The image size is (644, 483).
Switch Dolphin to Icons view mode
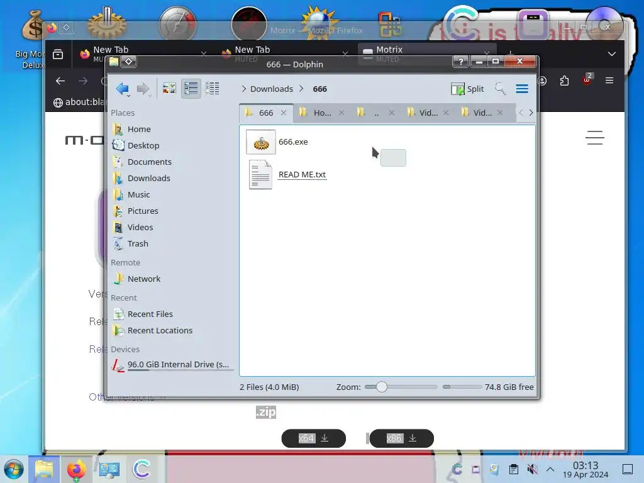[169, 88]
